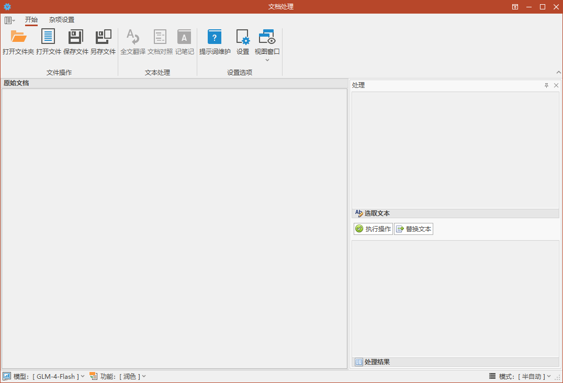Click the 视图窗口 view window icon
Viewport: 563px width, 383px height.
coord(267,37)
